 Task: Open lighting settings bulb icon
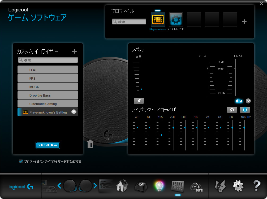pyautogui.click(x=159, y=186)
